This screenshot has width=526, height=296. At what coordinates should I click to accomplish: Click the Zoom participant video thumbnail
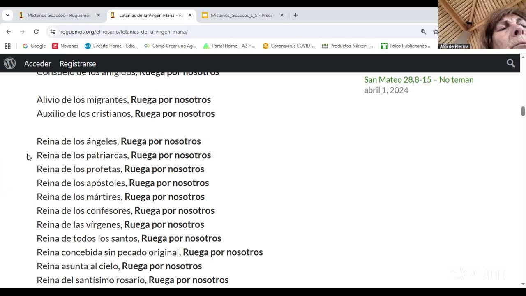click(x=482, y=25)
